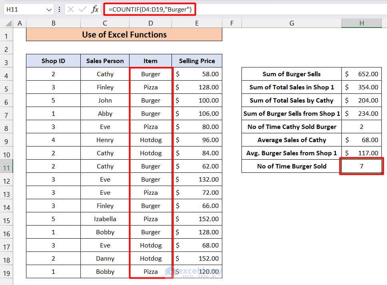This screenshot has width=387, height=285.
Task: Click the Cancel (X) formula icon
Action: pos(71,10)
